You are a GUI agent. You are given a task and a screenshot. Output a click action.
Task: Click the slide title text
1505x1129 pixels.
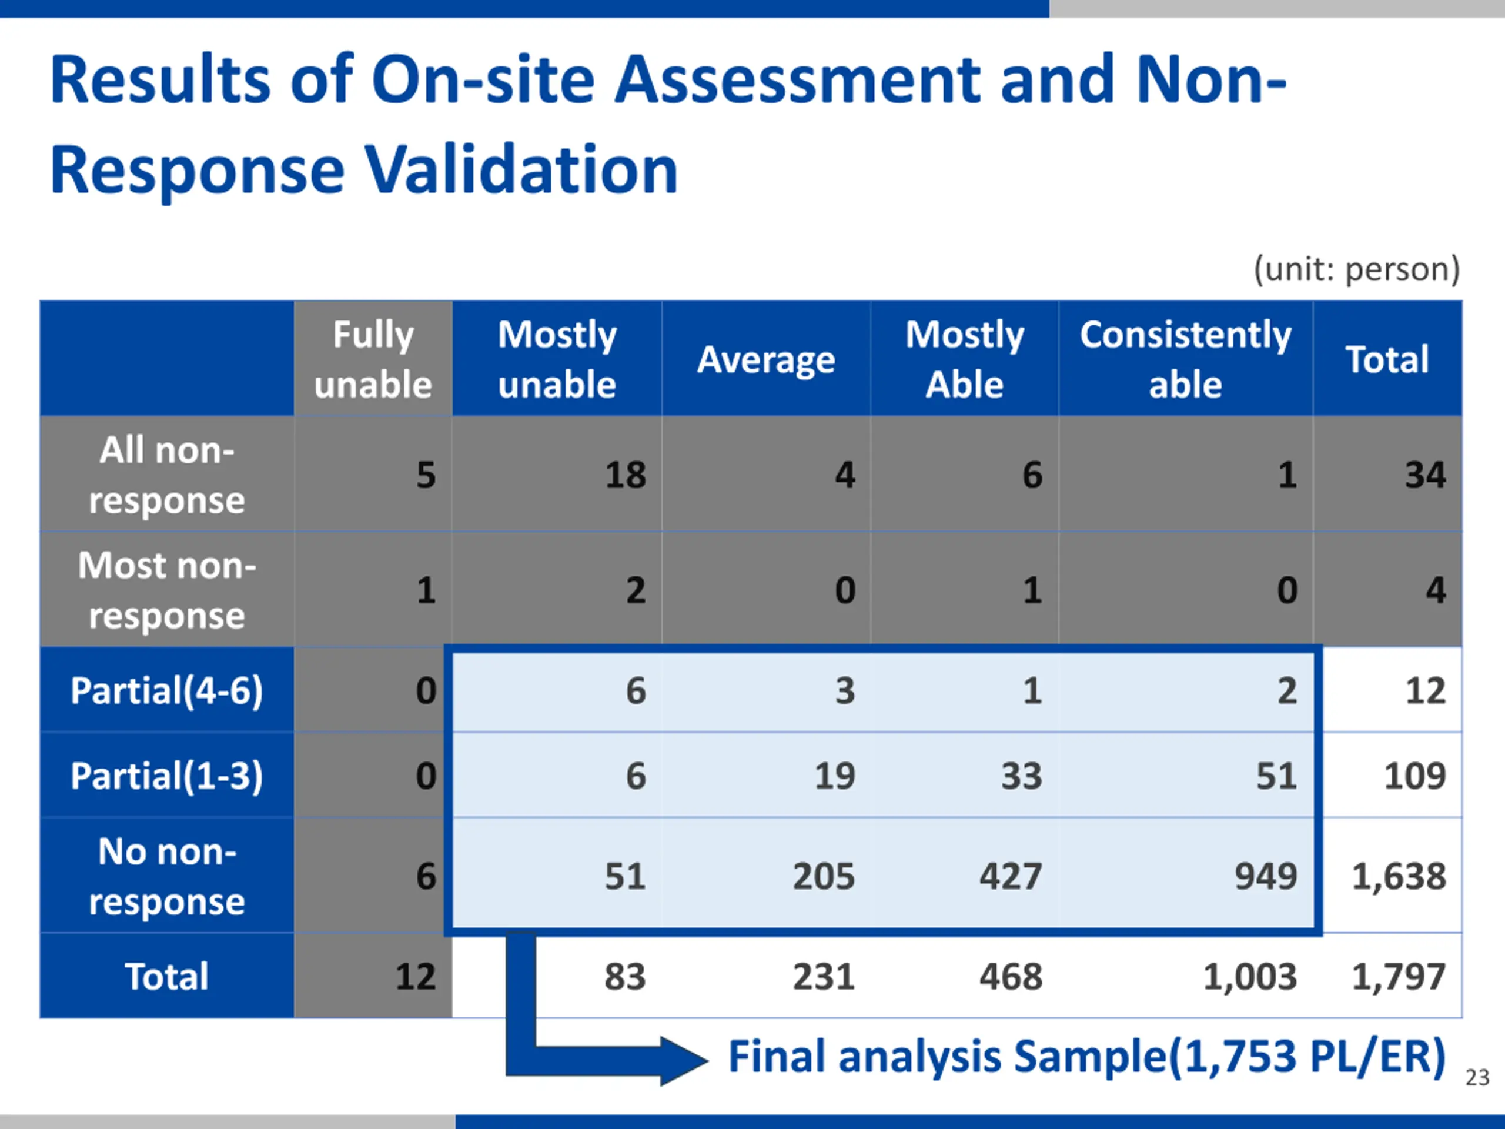point(667,124)
